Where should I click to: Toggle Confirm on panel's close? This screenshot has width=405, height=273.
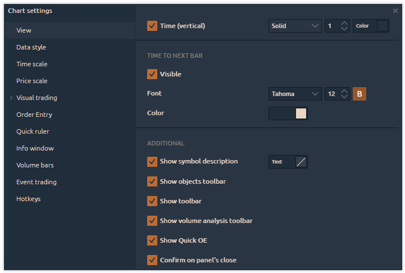pyautogui.click(x=152, y=260)
